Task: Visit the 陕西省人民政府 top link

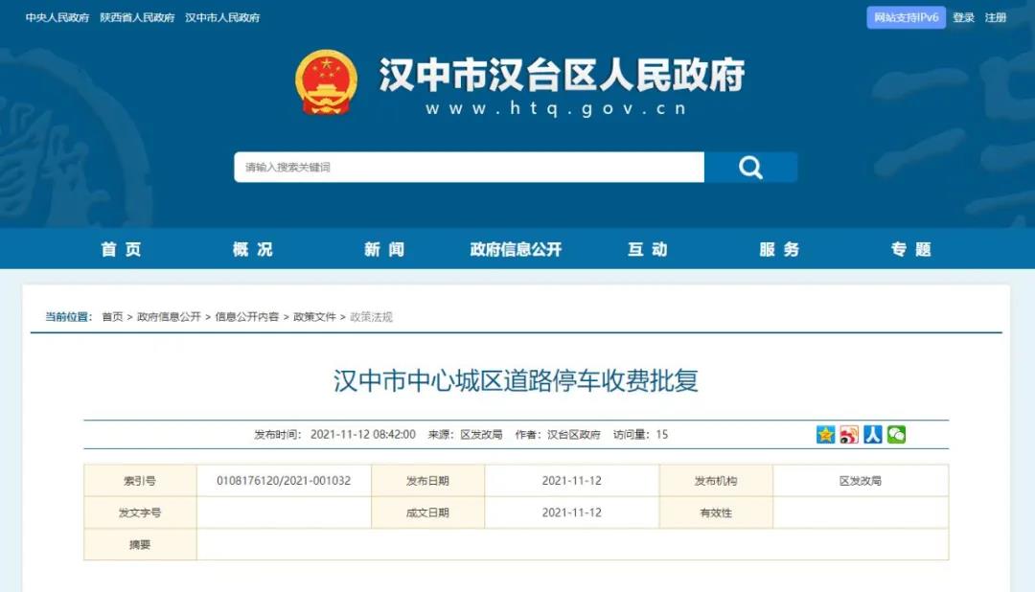Action: click(x=137, y=18)
